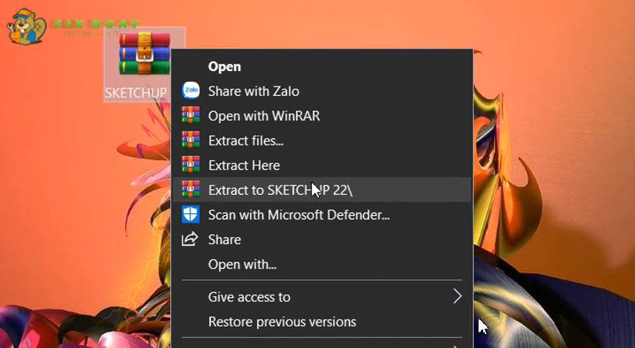Choose the Share label in the context menu
The height and width of the screenshot is (348, 635).
coord(225,240)
